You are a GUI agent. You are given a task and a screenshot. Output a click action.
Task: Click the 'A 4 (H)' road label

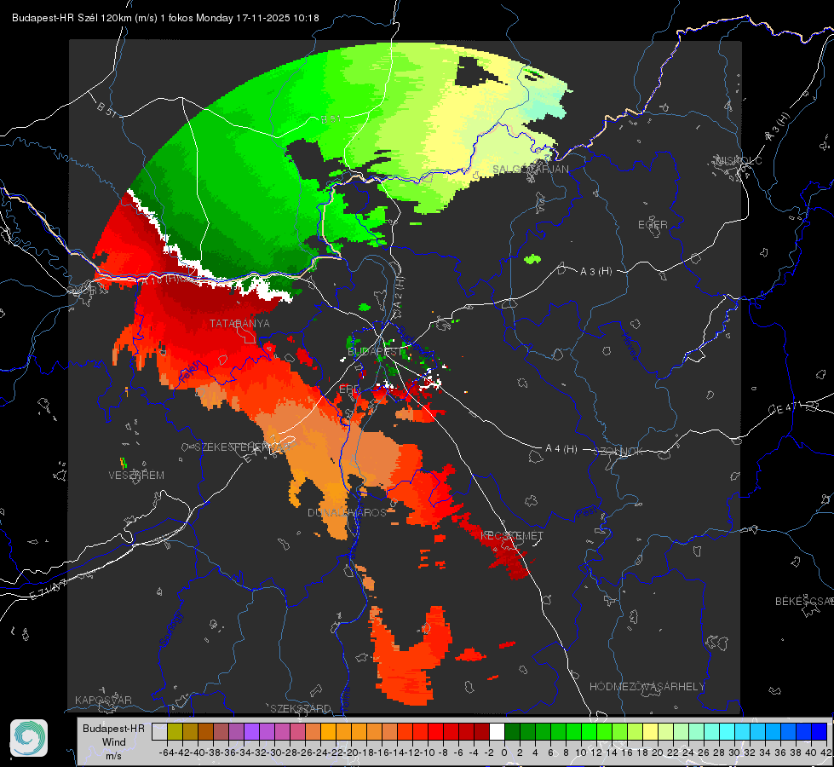[561, 449]
